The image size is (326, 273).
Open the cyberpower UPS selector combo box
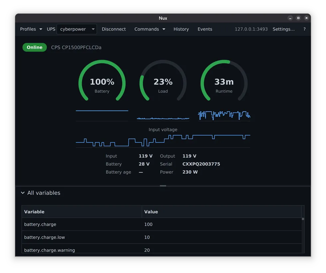pyautogui.click(x=77, y=29)
